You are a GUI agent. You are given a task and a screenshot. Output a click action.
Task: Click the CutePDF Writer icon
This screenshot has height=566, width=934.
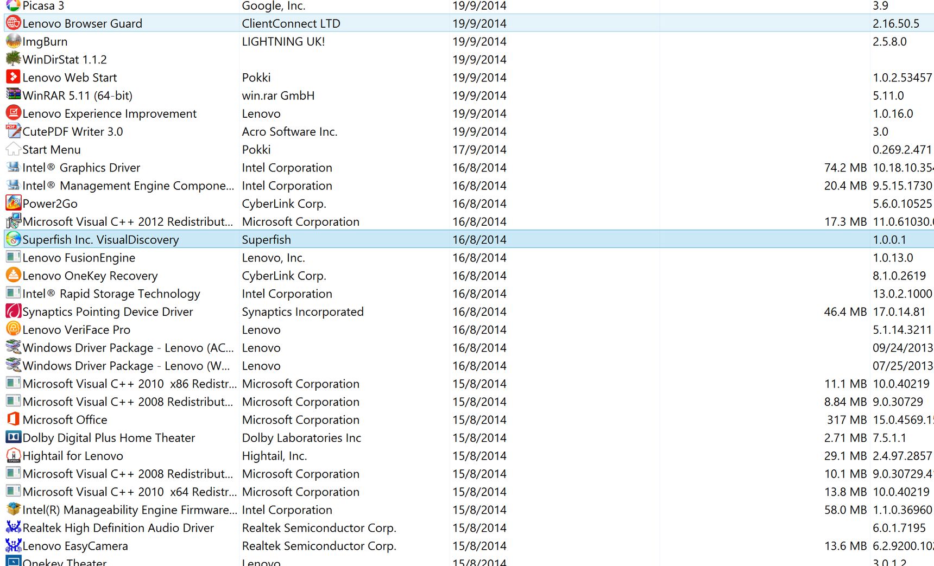[x=13, y=131]
